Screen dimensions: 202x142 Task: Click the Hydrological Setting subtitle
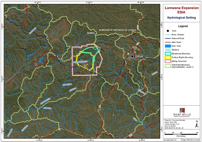[x=182, y=18]
